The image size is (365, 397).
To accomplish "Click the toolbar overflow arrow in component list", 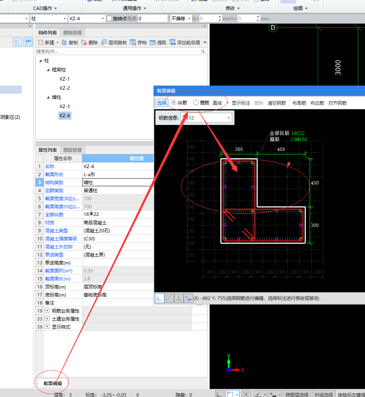I will 205,42.
